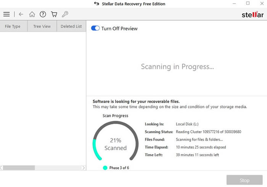This screenshot has width=267, height=187.
Task: Click the teal Phase 3 of 6 dot
Action: [105, 168]
